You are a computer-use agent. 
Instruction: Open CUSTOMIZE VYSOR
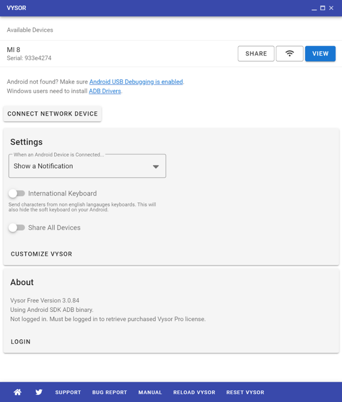[41, 254]
